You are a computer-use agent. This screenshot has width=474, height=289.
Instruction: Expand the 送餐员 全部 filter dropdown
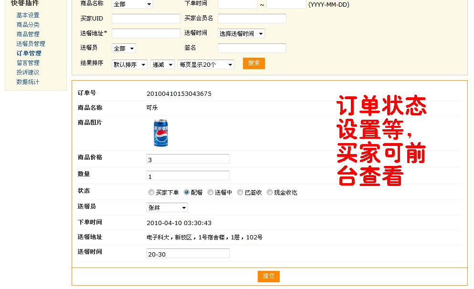(x=124, y=48)
